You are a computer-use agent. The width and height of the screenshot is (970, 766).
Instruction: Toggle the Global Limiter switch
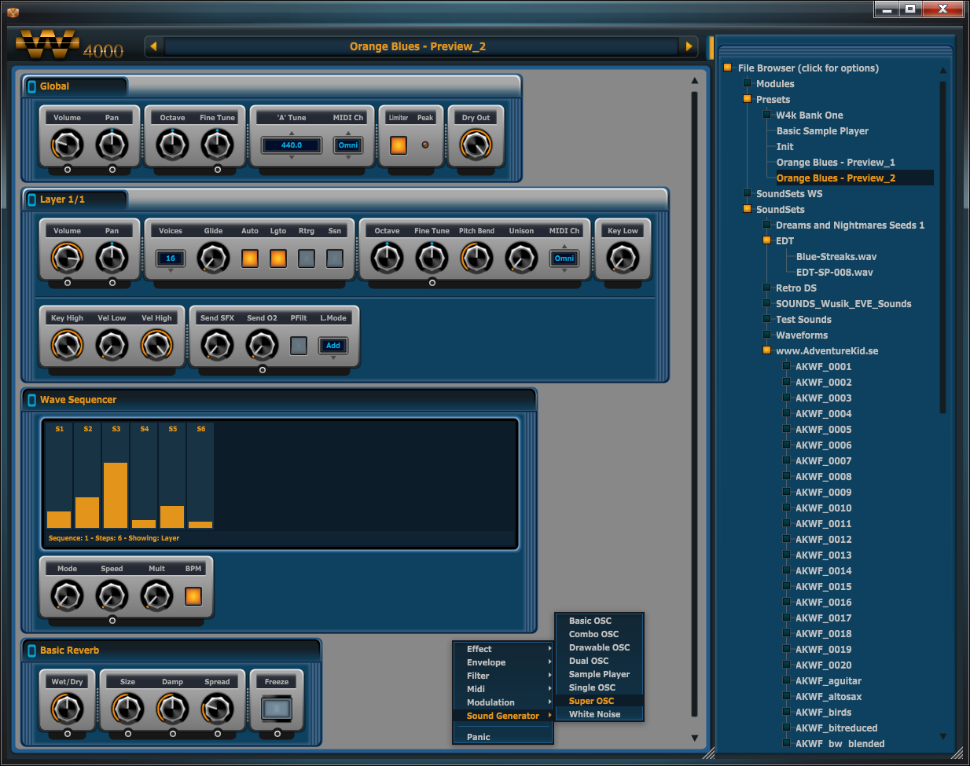coord(399,145)
